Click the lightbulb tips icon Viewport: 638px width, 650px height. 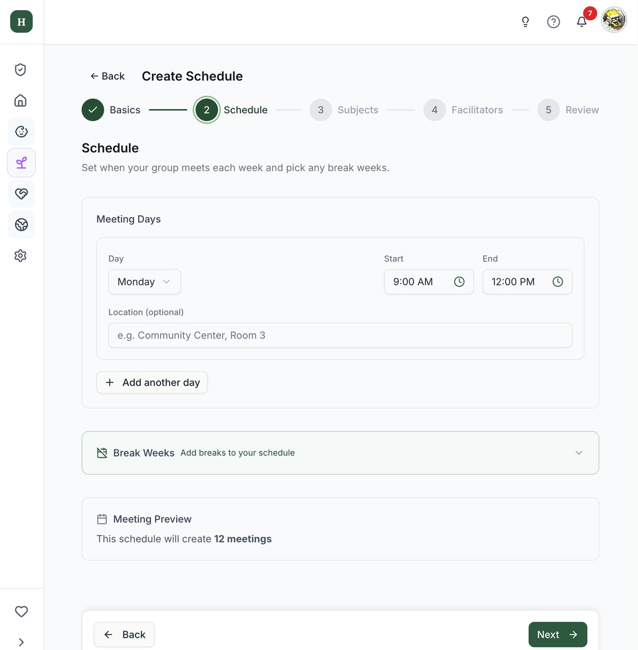[x=525, y=22]
